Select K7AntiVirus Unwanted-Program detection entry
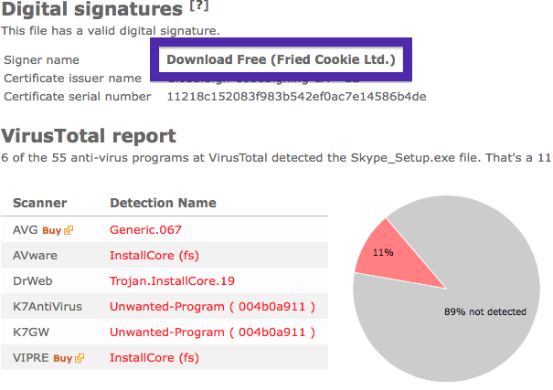This screenshot has height=390, width=553. click(x=212, y=307)
